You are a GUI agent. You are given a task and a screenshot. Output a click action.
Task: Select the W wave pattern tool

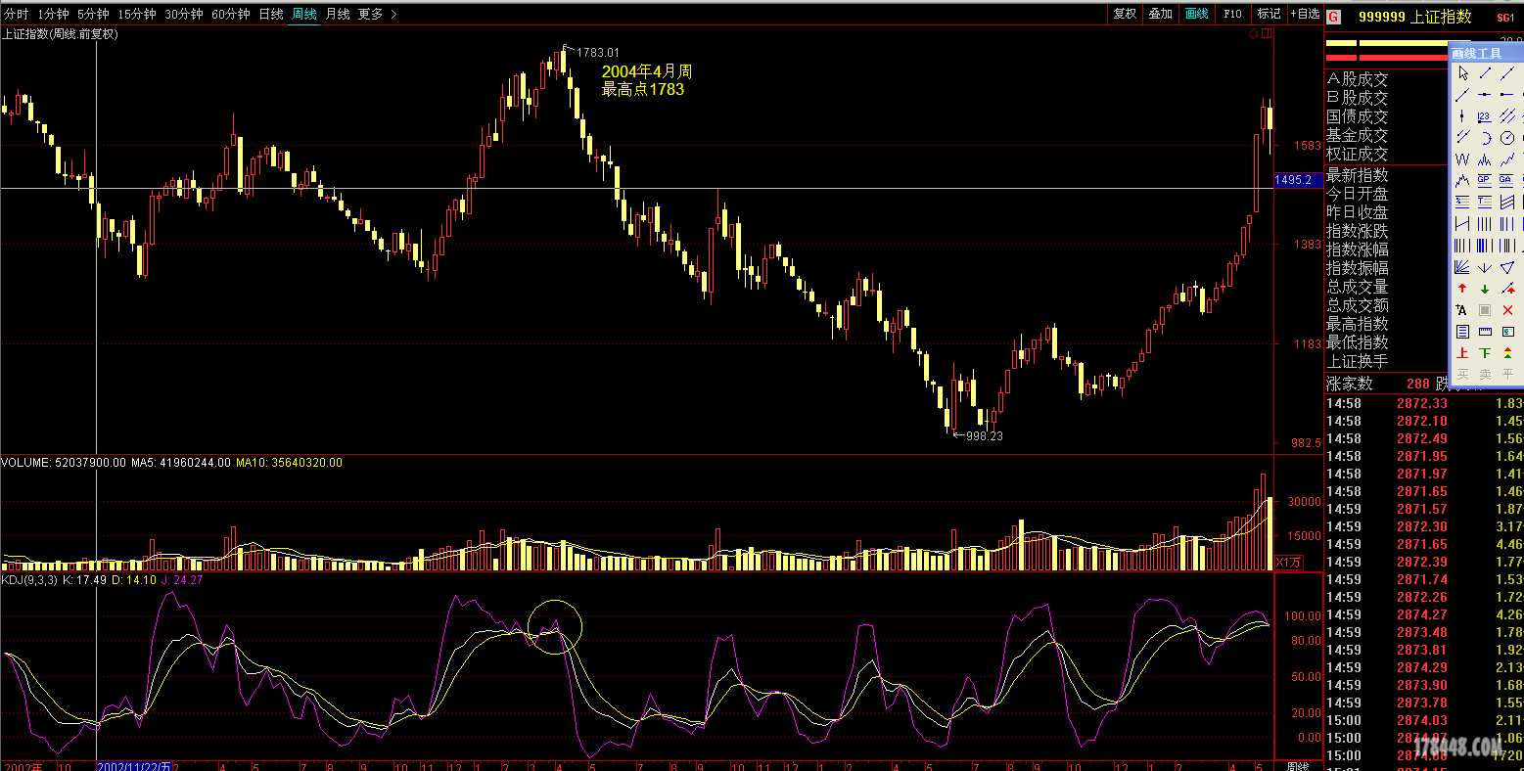[1462, 159]
